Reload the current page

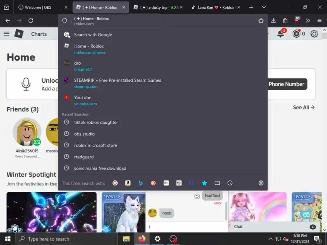[x=31, y=21]
